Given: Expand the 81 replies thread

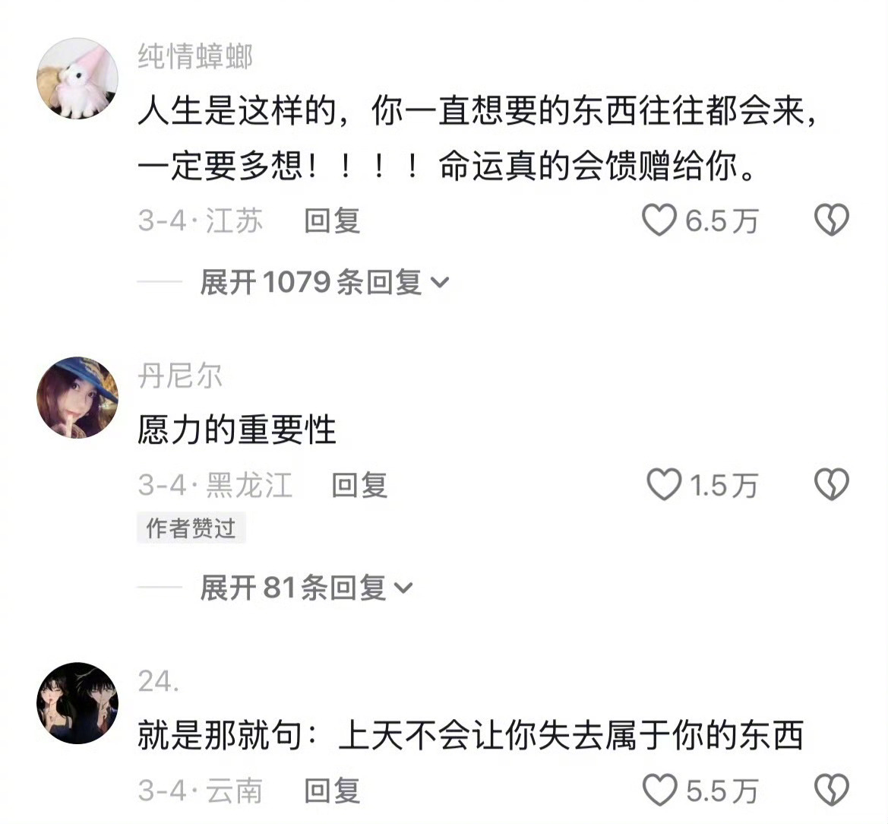Looking at the screenshot, I should (x=306, y=587).
